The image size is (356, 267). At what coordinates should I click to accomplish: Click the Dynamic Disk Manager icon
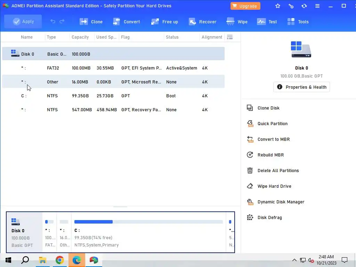250,202
